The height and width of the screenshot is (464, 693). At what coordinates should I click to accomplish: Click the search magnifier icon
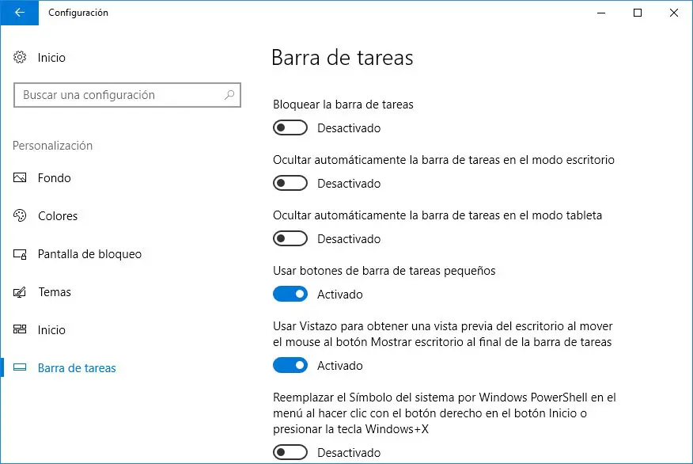click(x=229, y=95)
